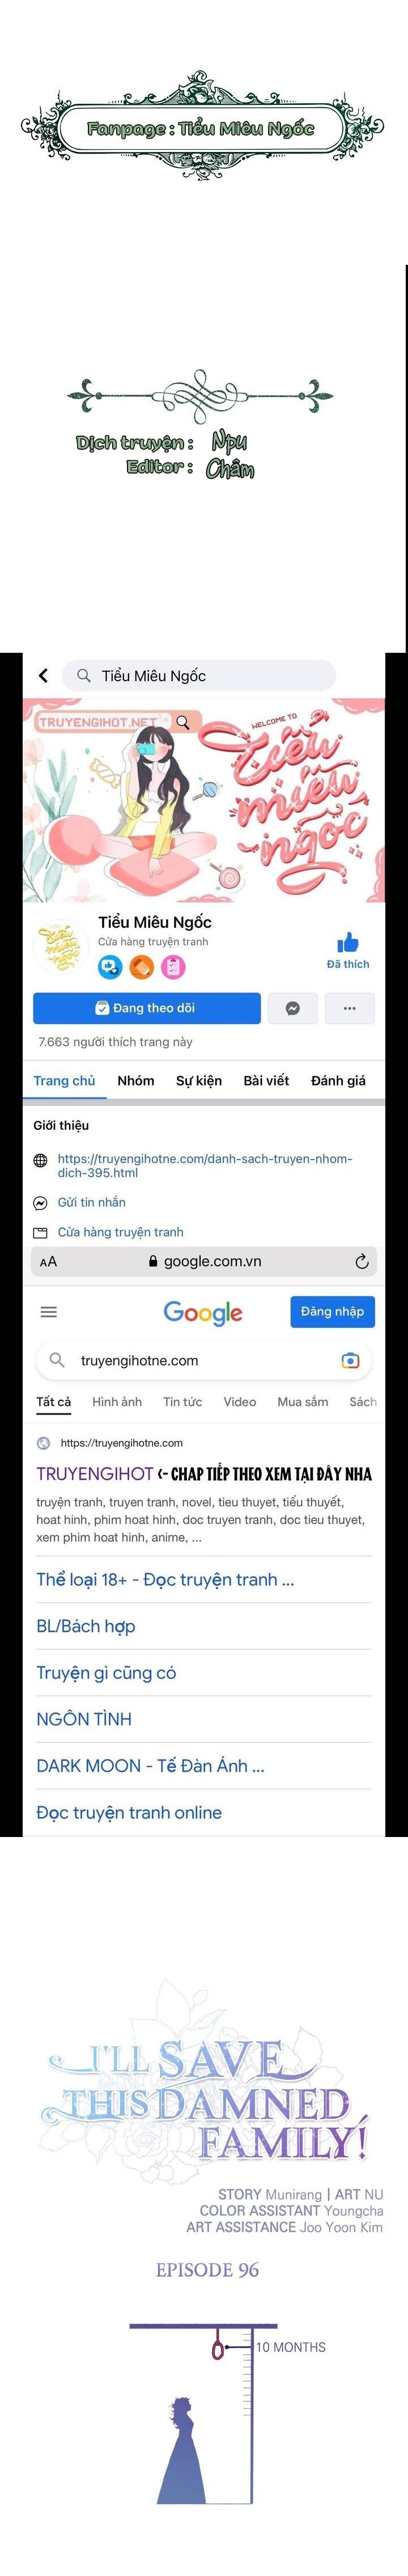Click the magnifier icon on cover photo
Viewport: 408px width, 2576px height.
pyautogui.click(x=182, y=722)
